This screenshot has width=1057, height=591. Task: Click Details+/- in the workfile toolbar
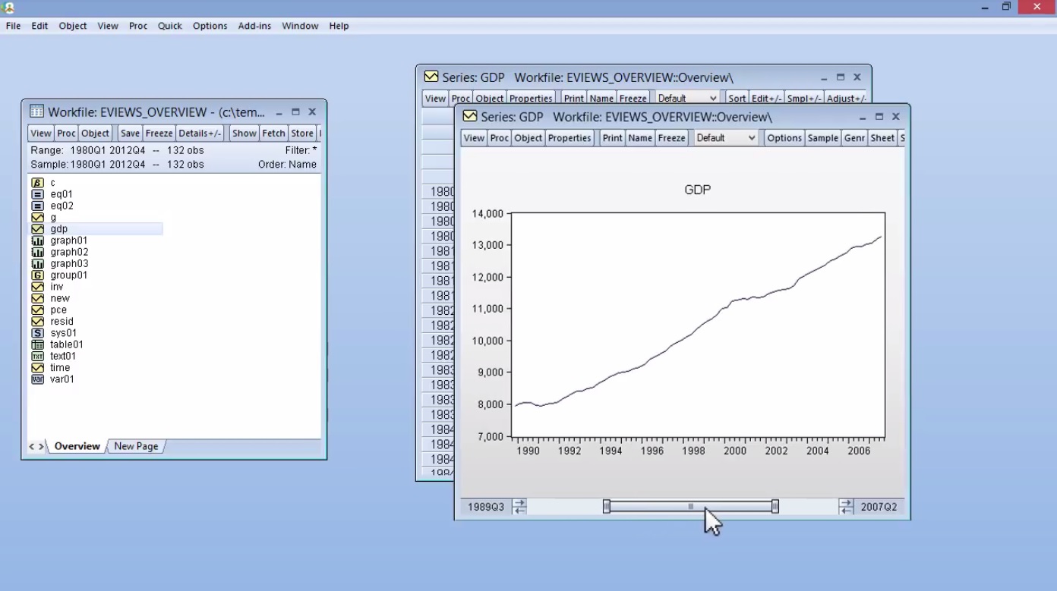coord(200,134)
